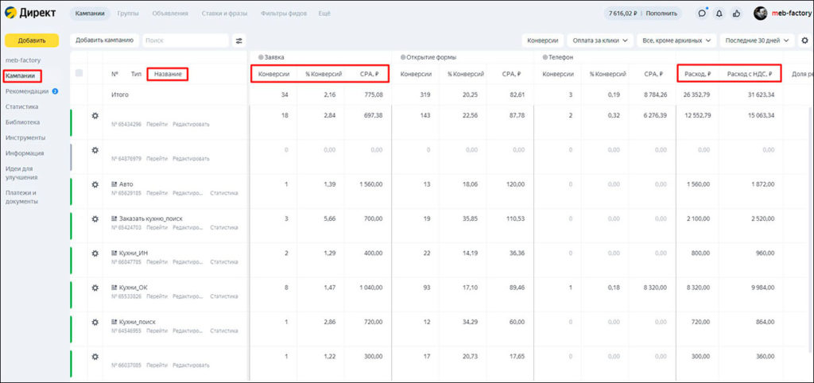Open search filter sliders icon

238,41
